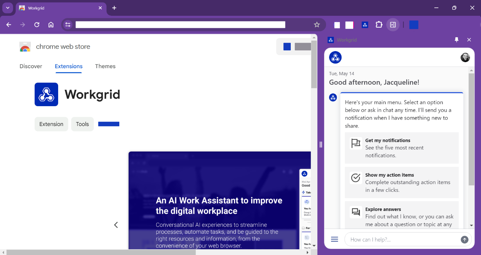Choose Get my notifications option
This screenshot has width=481, height=255.
[402, 148]
